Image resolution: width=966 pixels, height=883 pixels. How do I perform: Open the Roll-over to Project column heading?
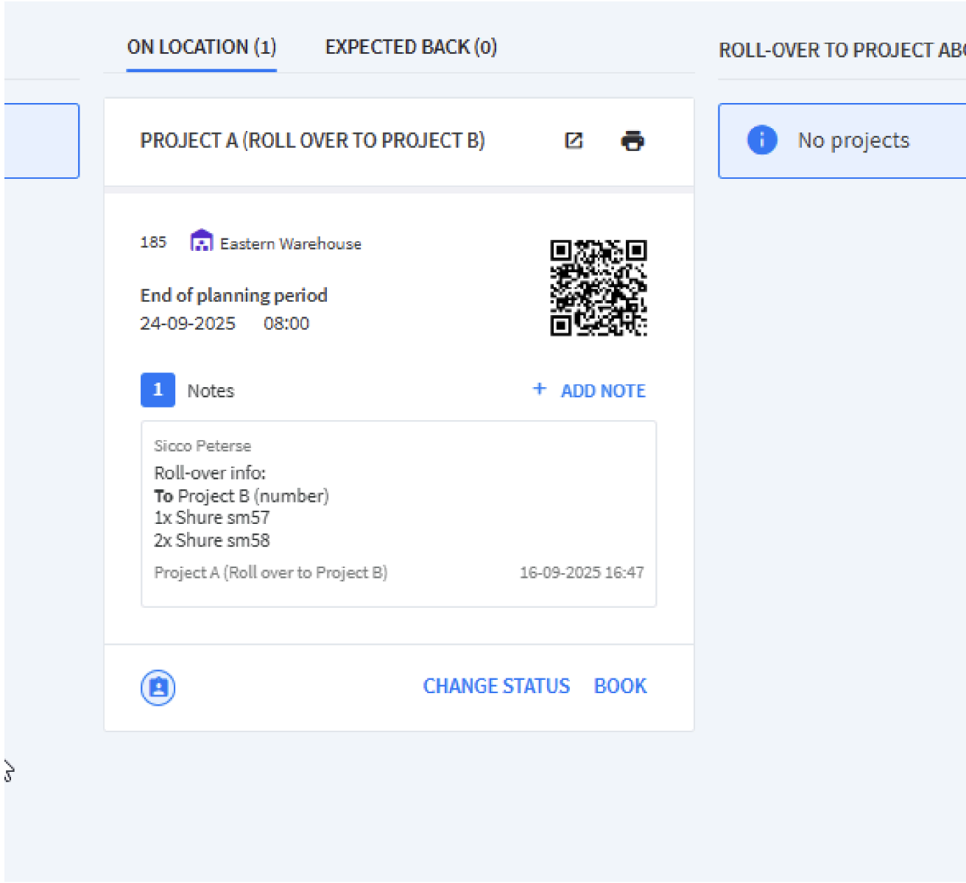(x=842, y=50)
